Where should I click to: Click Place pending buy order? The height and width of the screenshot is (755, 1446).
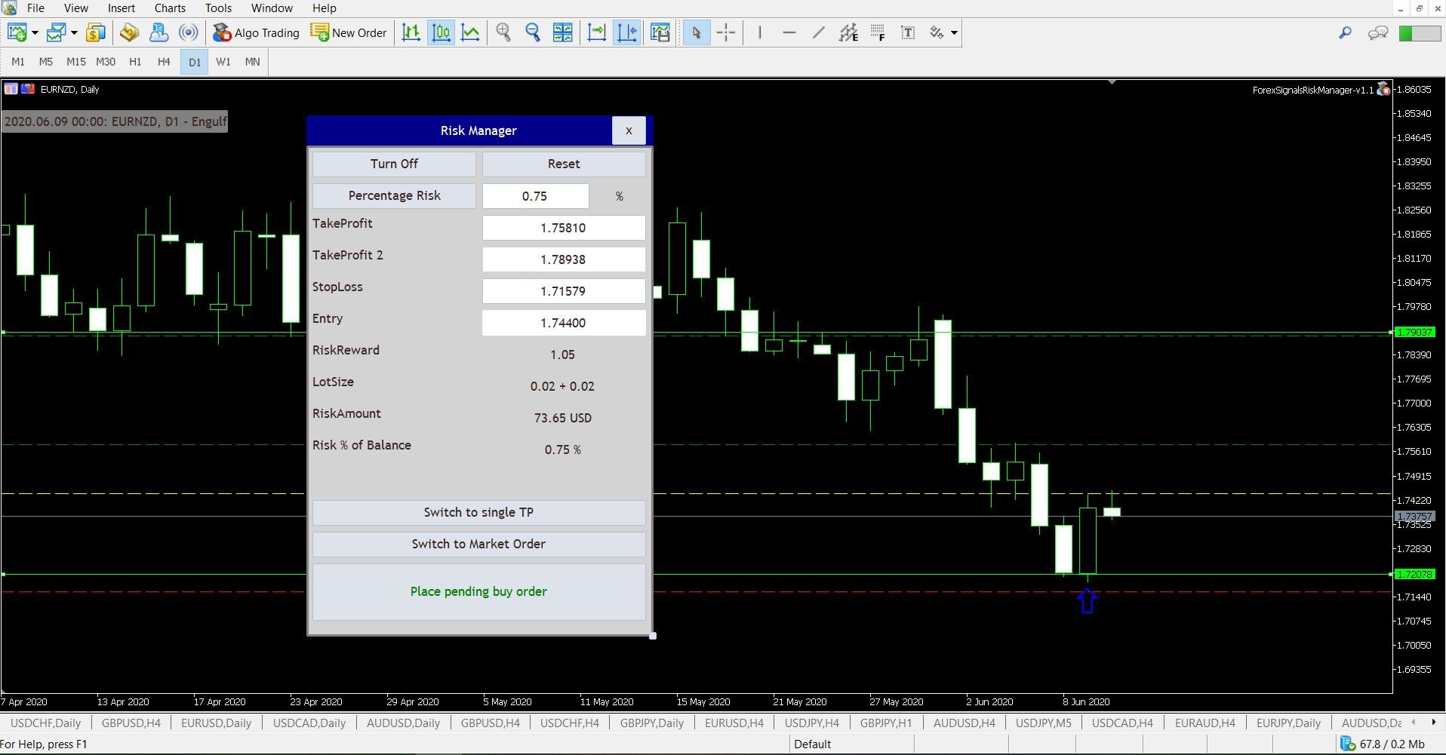coord(478,591)
